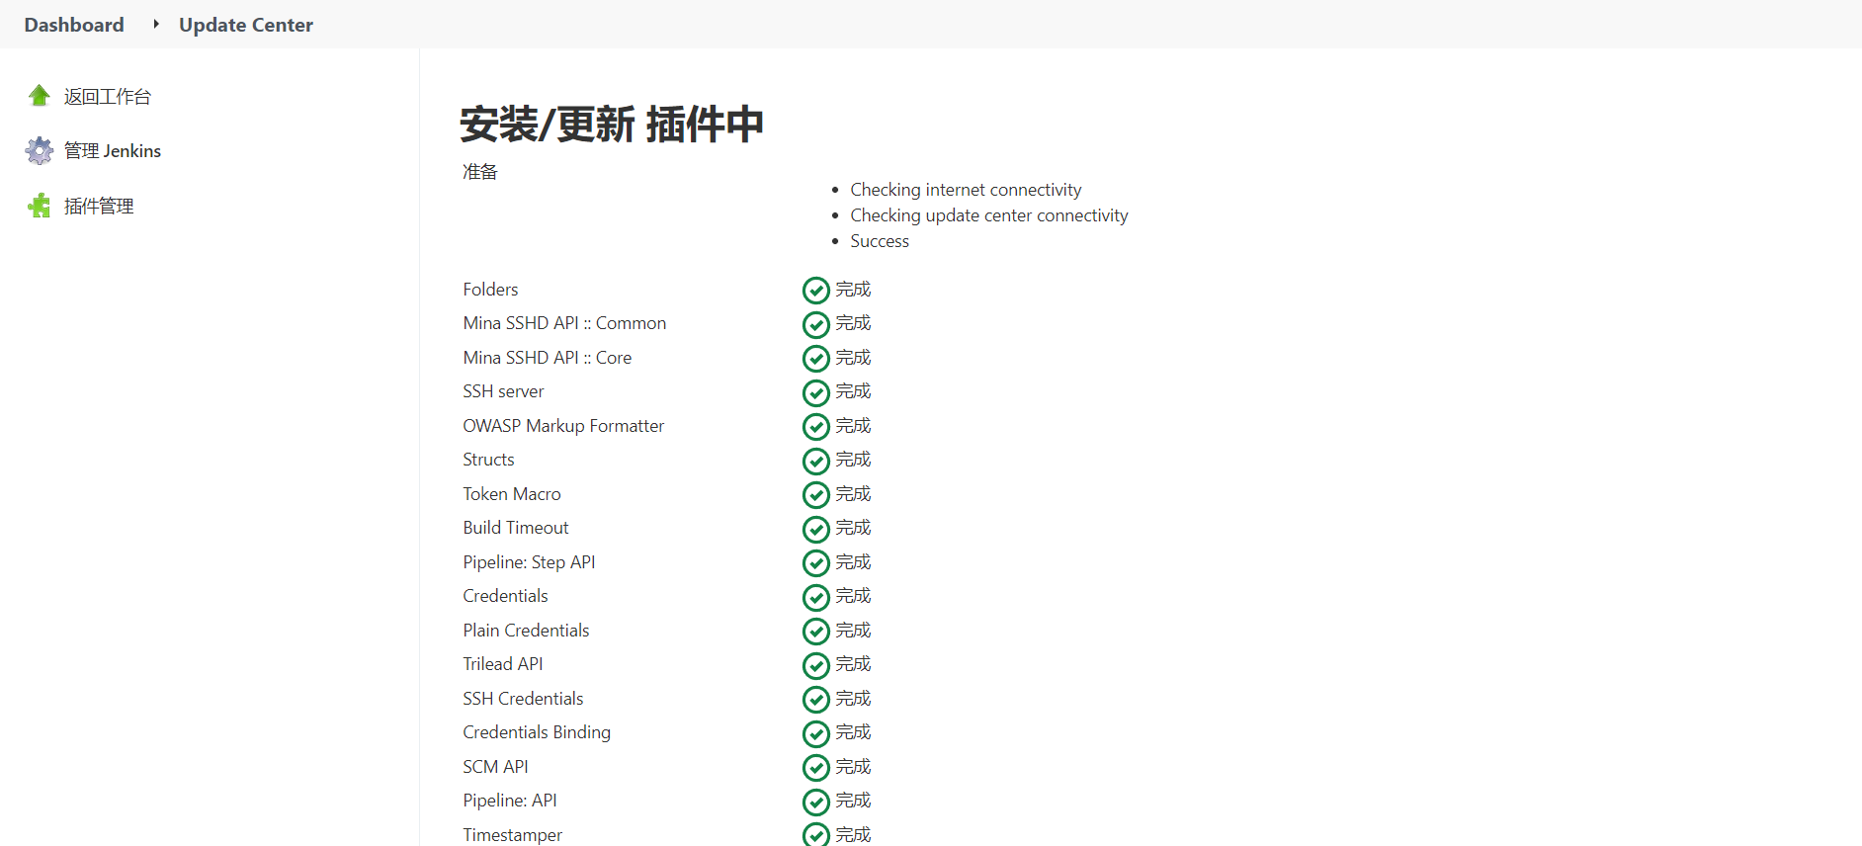Go to 返回工作台 in sidebar

click(x=107, y=97)
